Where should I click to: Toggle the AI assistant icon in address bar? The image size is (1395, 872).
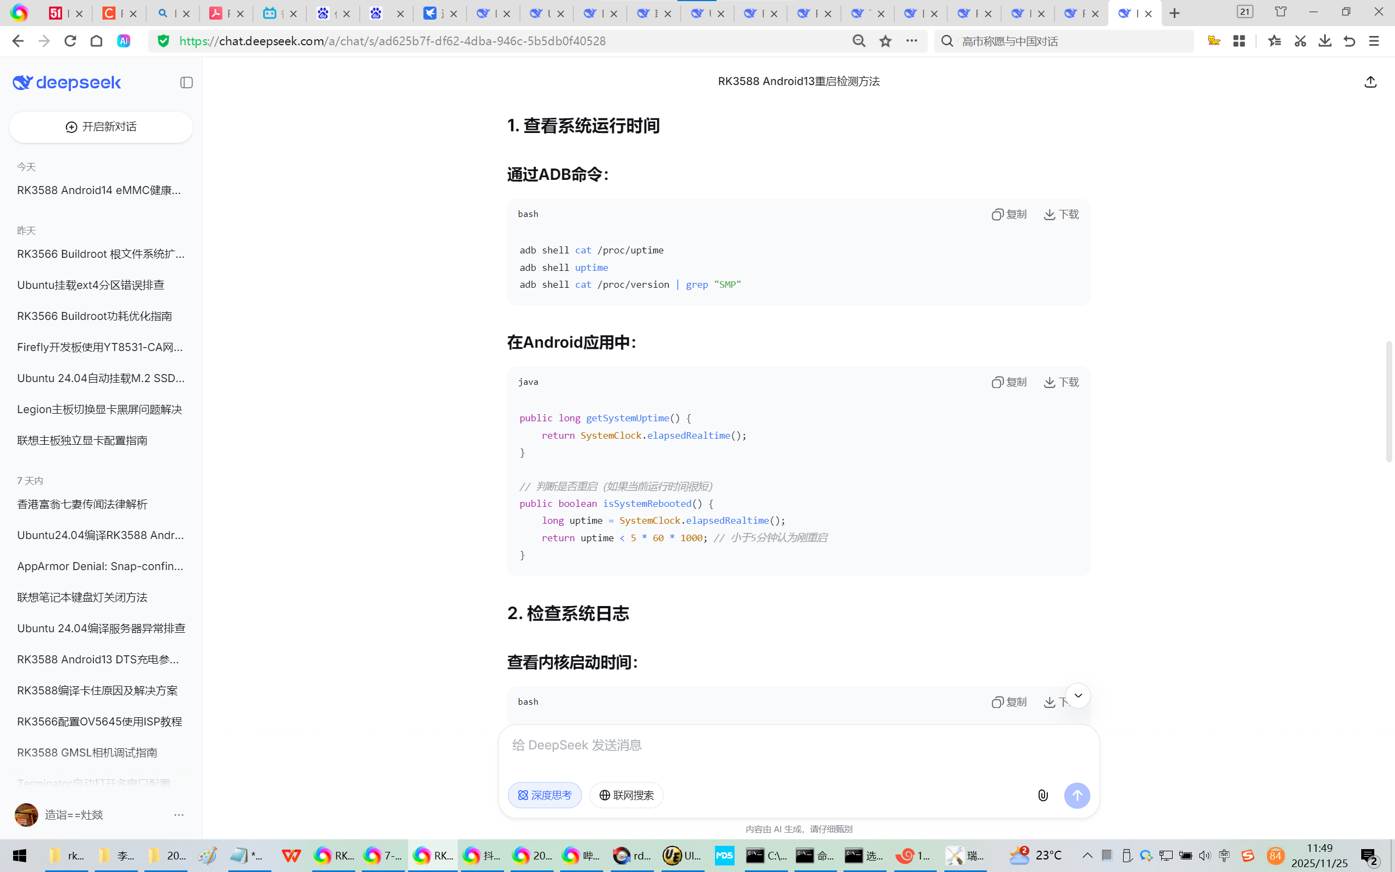123,41
